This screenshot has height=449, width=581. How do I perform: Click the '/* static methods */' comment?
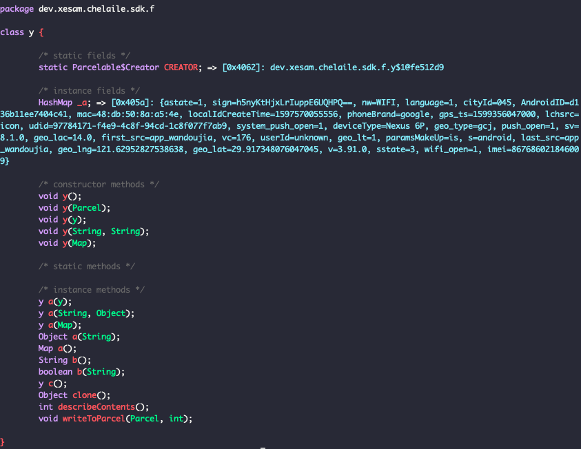[87, 267]
